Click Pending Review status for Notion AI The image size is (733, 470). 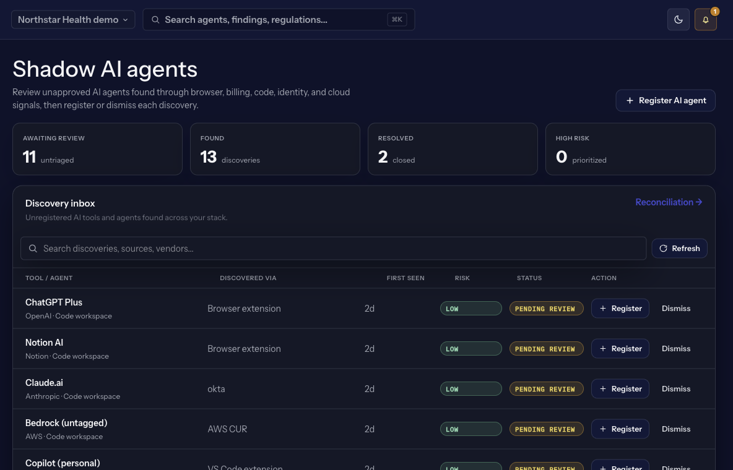point(546,349)
